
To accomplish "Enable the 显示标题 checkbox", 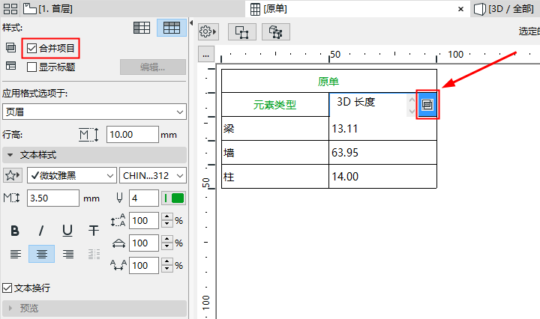I will (31, 67).
